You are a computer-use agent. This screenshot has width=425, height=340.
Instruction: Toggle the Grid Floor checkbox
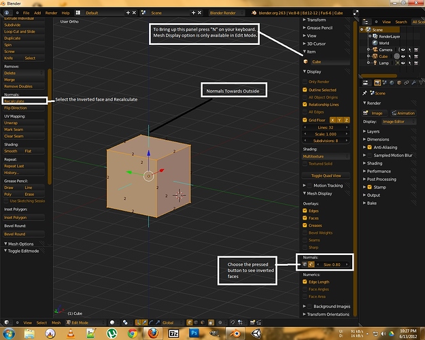coord(305,120)
